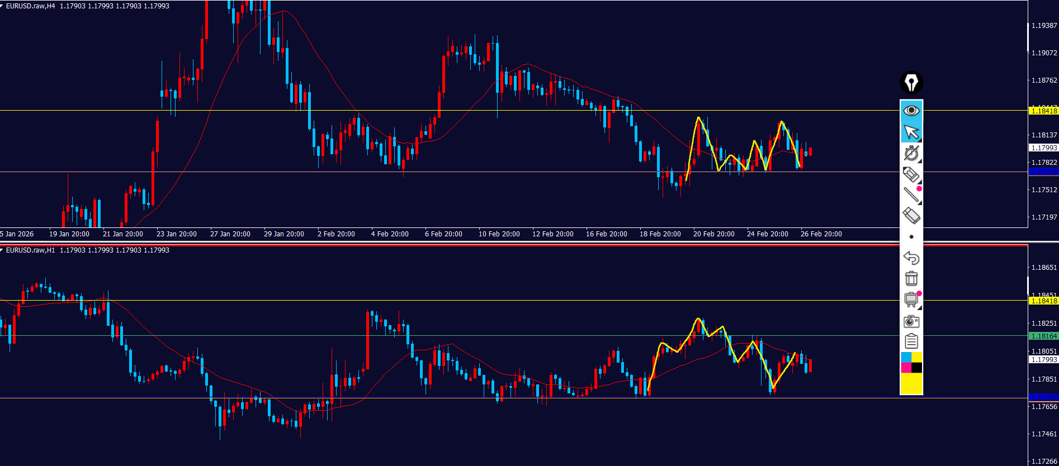1059x466 pixels.
Task: Choose the black color swatch
Action: pyautogui.click(x=917, y=368)
